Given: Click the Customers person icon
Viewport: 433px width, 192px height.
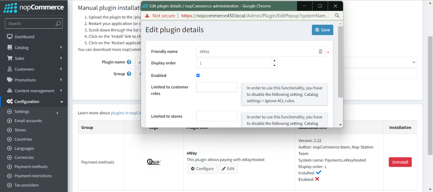Looking at the screenshot, I should tap(10, 69).
